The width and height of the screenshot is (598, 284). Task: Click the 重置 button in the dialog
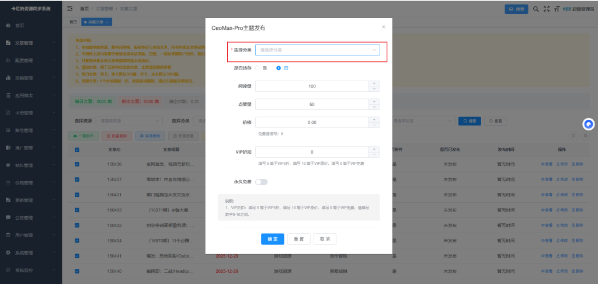[x=298, y=239]
